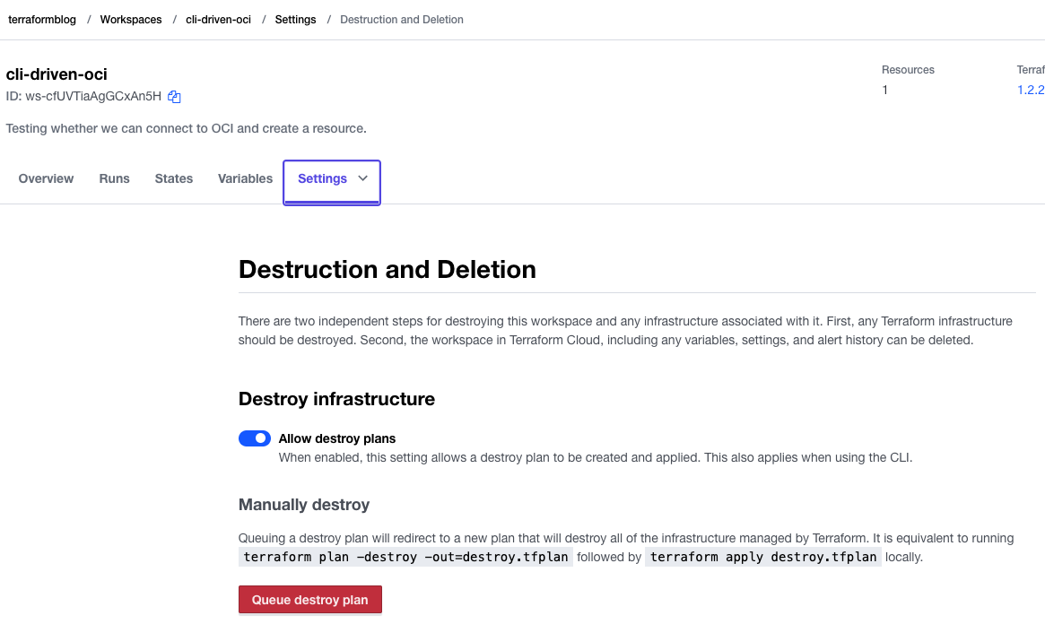Click the Destruction and Deletion page heading

(388, 269)
